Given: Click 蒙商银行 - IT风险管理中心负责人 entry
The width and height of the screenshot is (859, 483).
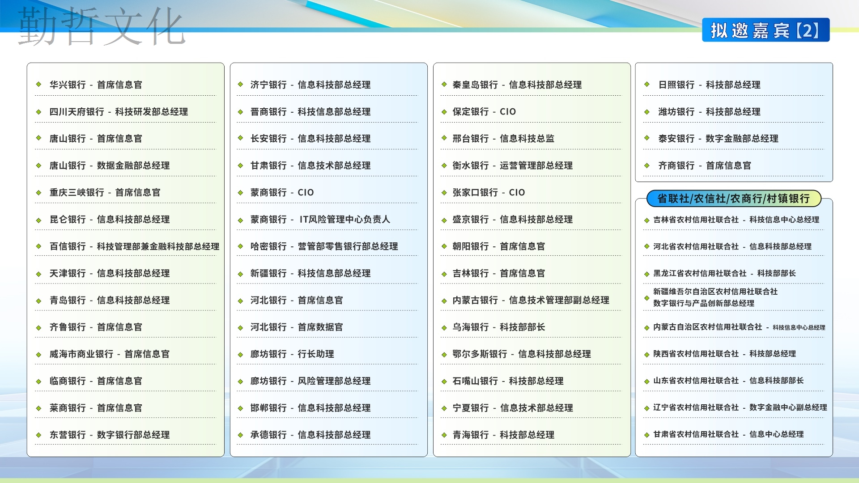Looking at the screenshot, I should pyautogui.click(x=320, y=219).
